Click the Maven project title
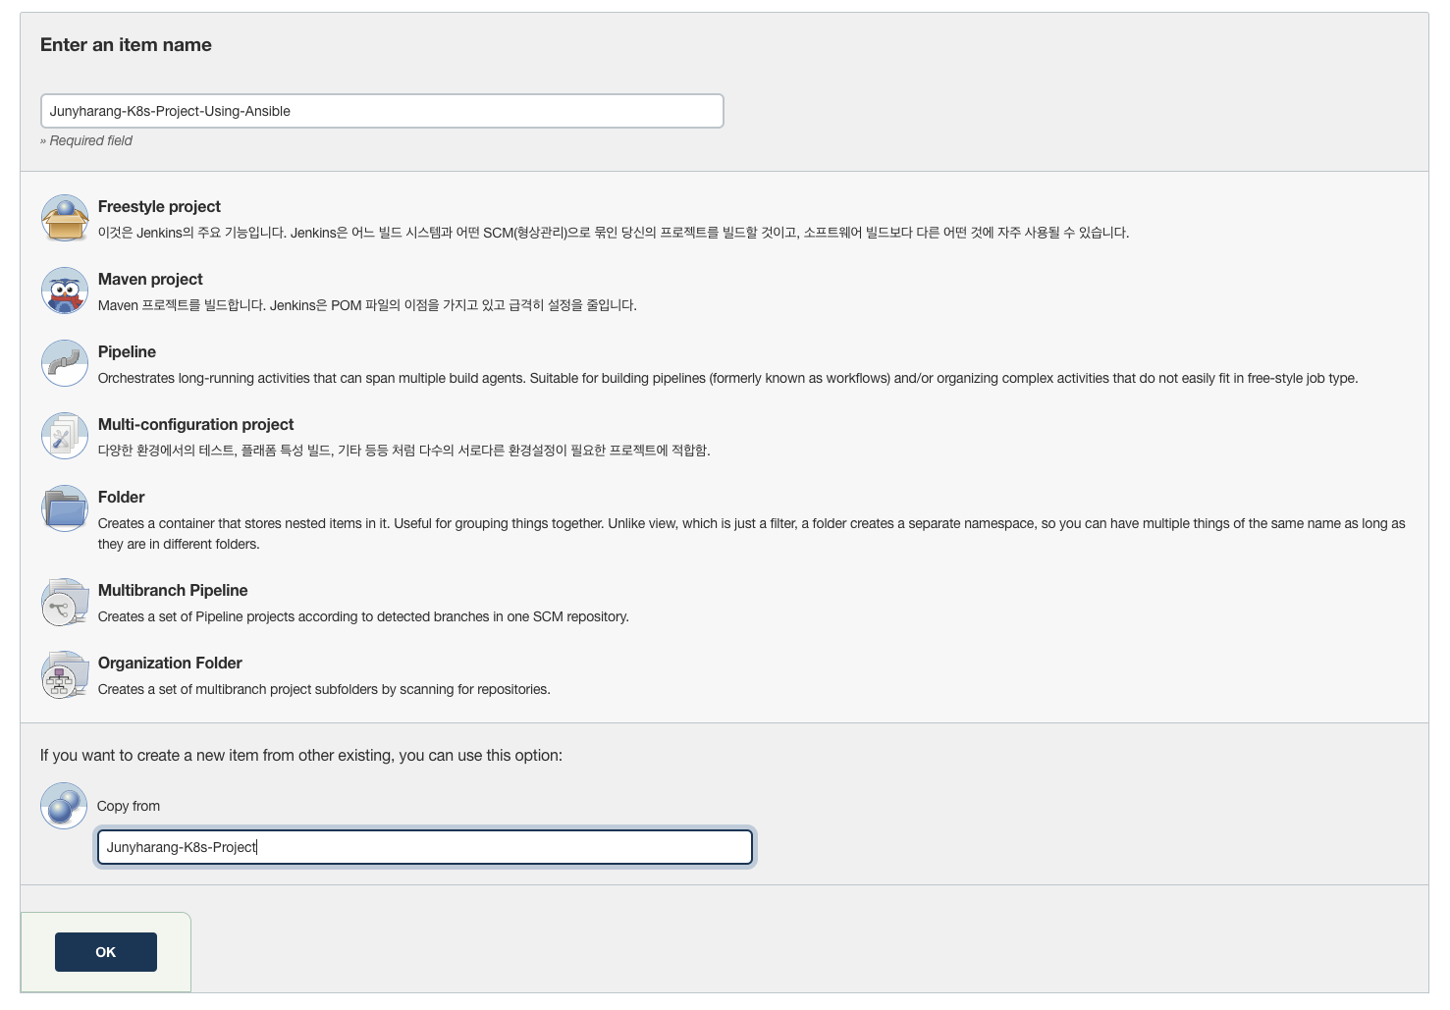The height and width of the screenshot is (1010, 1450). 150,280
